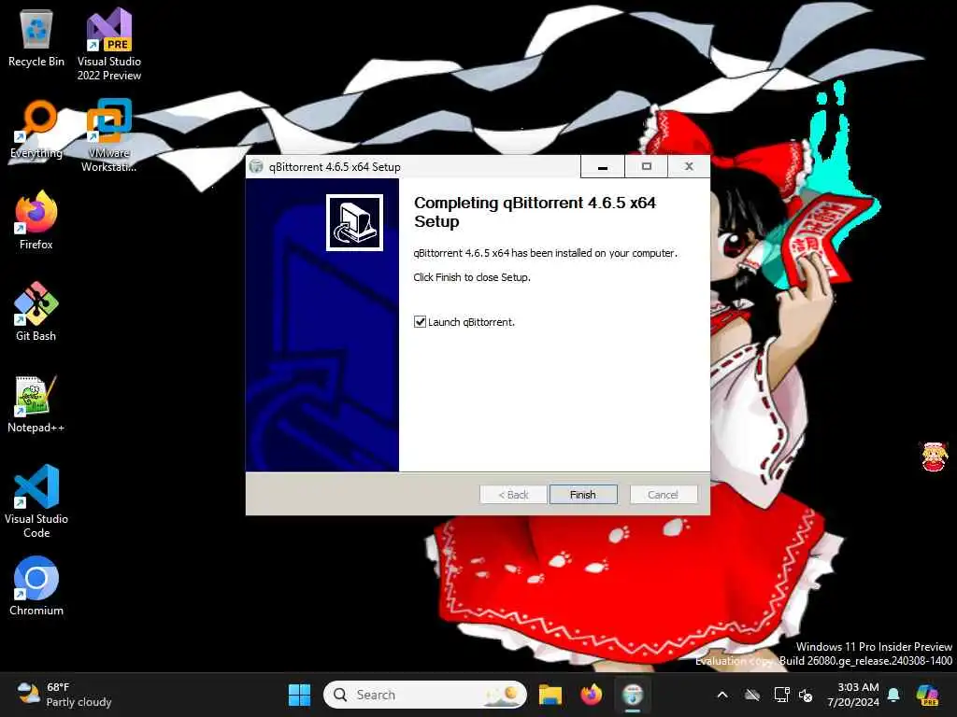Image resolution: width=957 pixels, height=717 pixels.
Task: Select the Everything search shortcut
Action: pos(36,129)
